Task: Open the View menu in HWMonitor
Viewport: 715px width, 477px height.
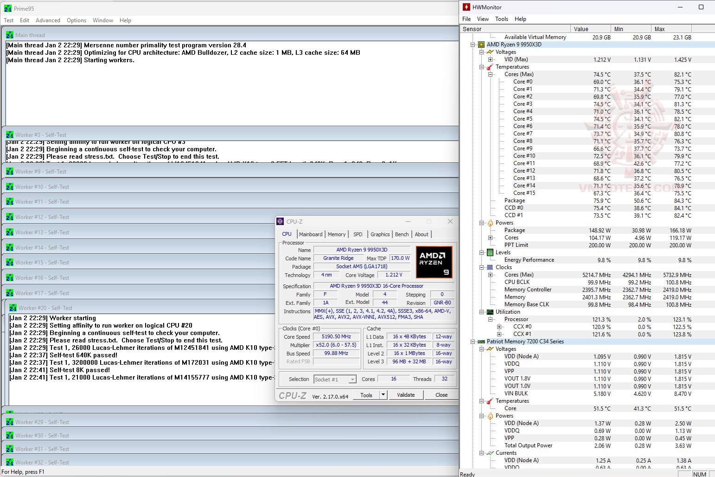Action: [483, 19]
